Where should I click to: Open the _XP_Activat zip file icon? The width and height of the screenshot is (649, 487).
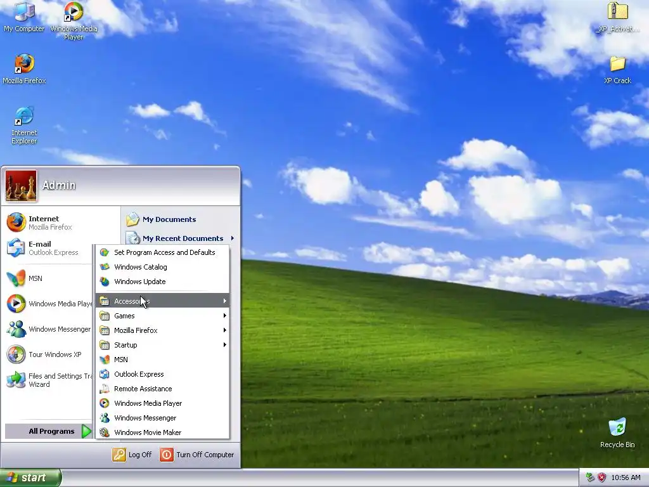(x=617, y=17)
